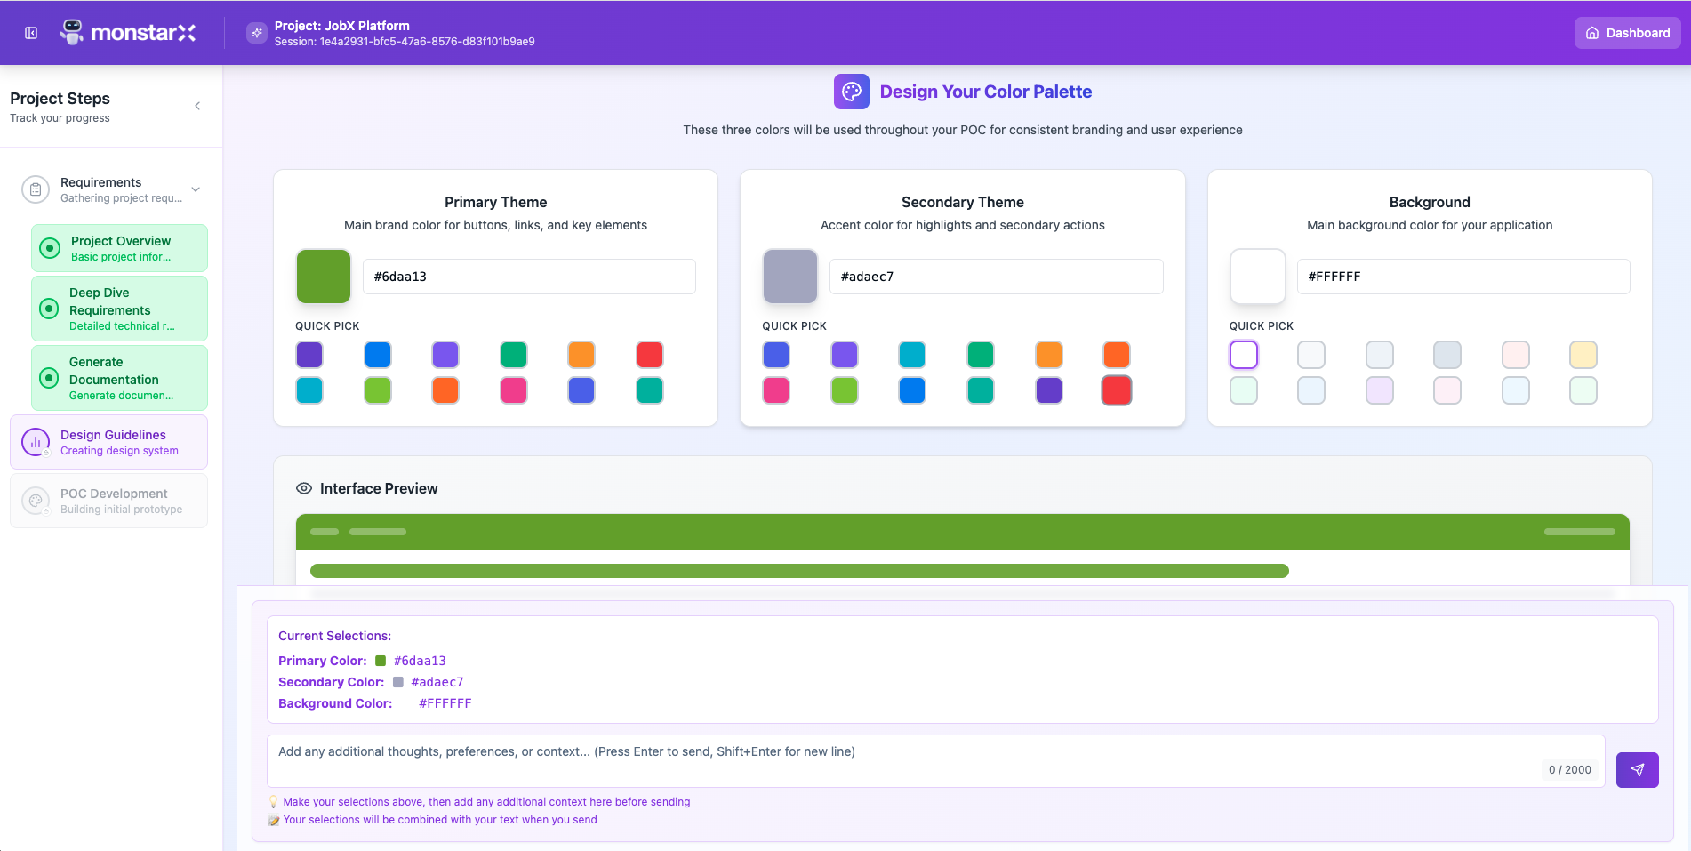The width and height of the screenshot is (1691, 851).
Task: Open the Secondary Theme color picker swatch
Action: click(x=789, y=277)
